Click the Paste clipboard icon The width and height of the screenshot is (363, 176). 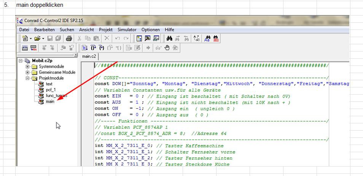(96, 39)
